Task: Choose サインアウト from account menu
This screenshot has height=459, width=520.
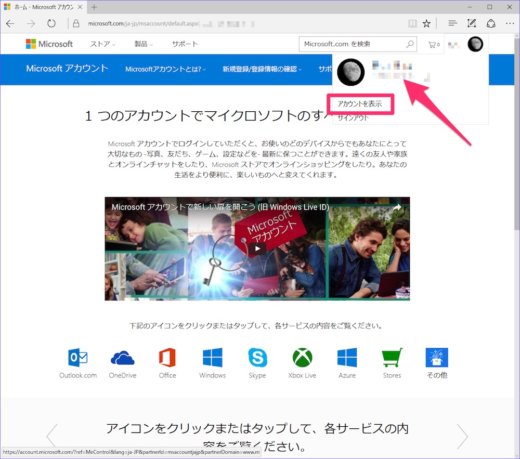Action: click(x=353, y=117)
